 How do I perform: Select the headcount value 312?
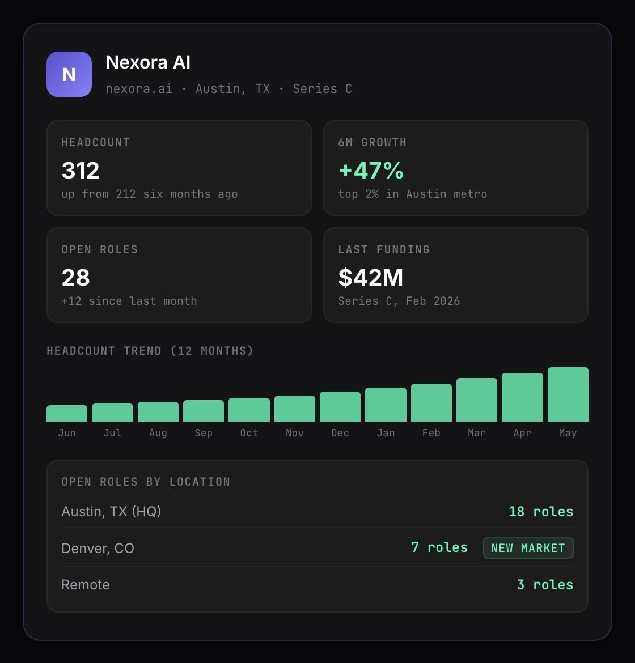tap(81, 171)
